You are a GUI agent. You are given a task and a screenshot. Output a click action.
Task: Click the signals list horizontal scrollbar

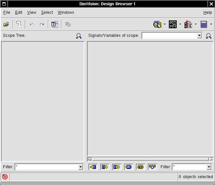(x=150, y=159)
